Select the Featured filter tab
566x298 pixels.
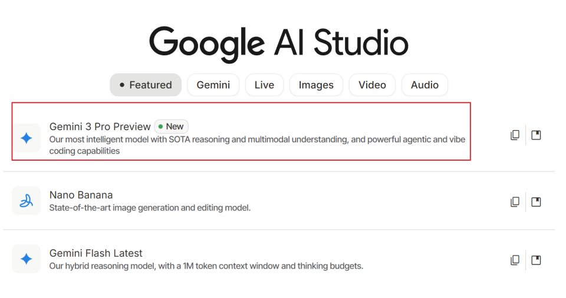click(145, 85)
